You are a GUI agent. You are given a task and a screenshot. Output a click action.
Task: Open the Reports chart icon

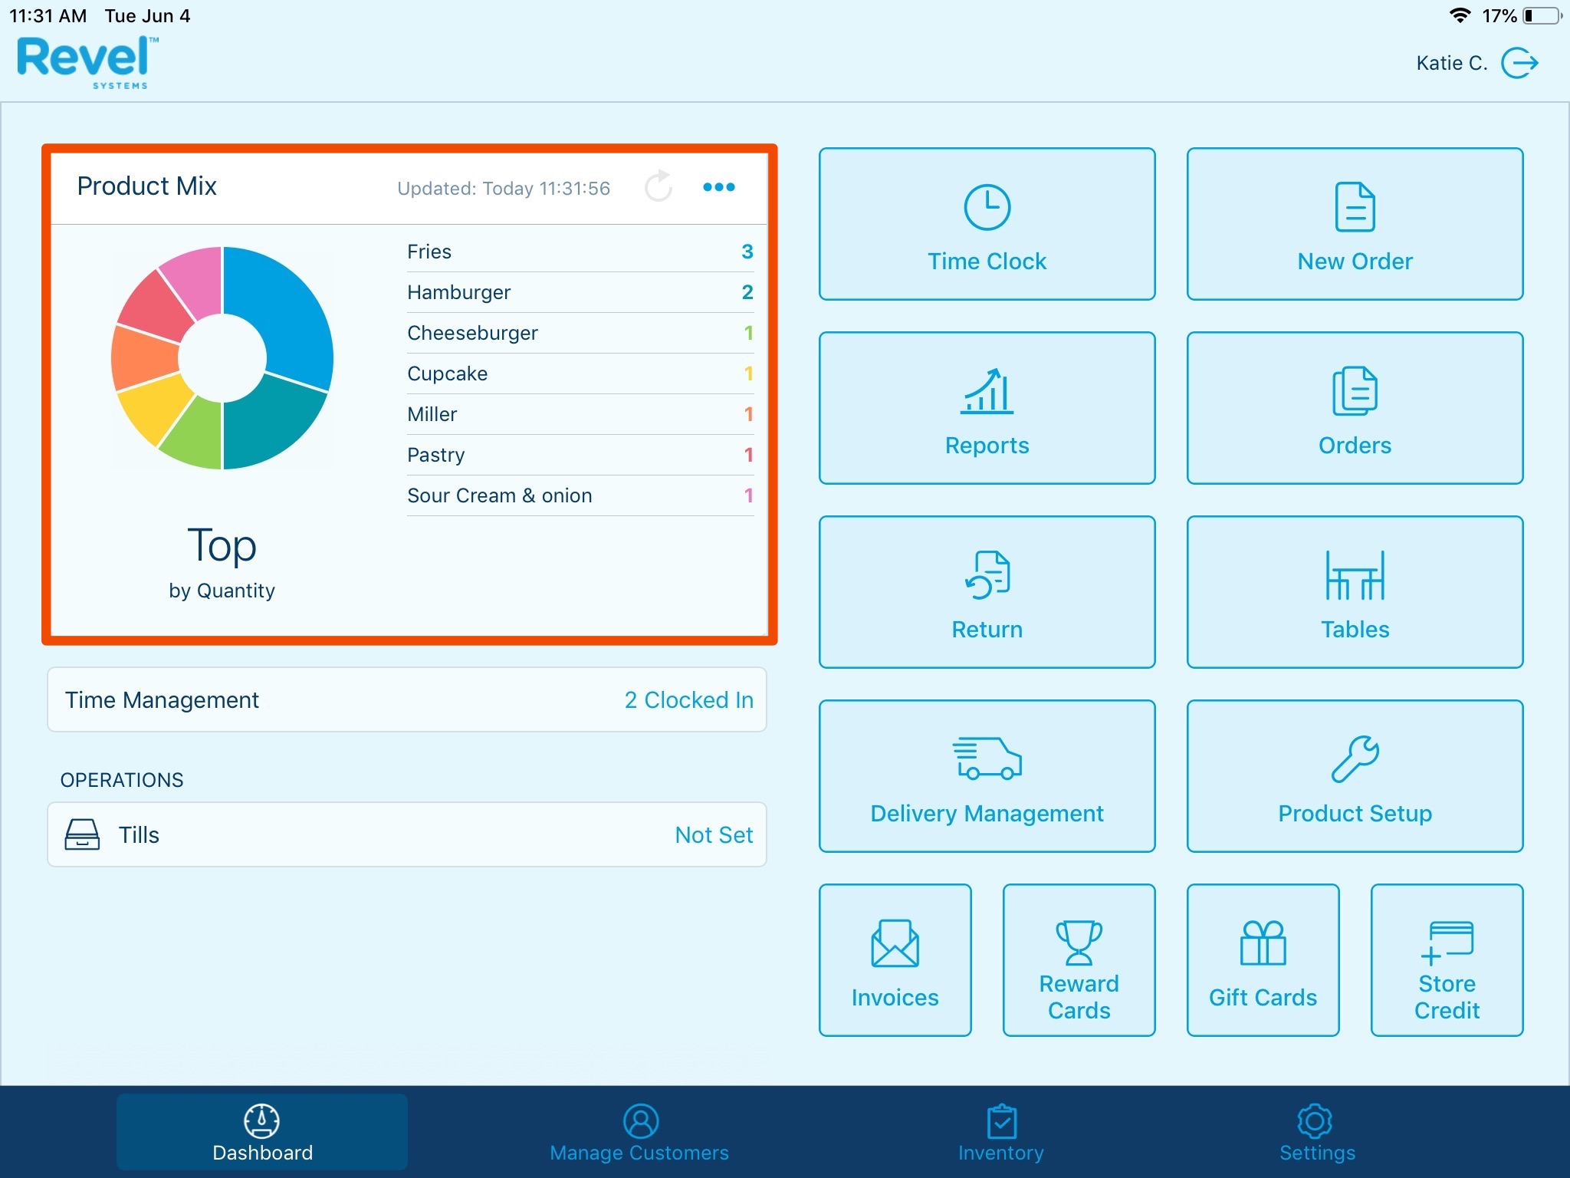pyautogui.click(x=987, y=392)
